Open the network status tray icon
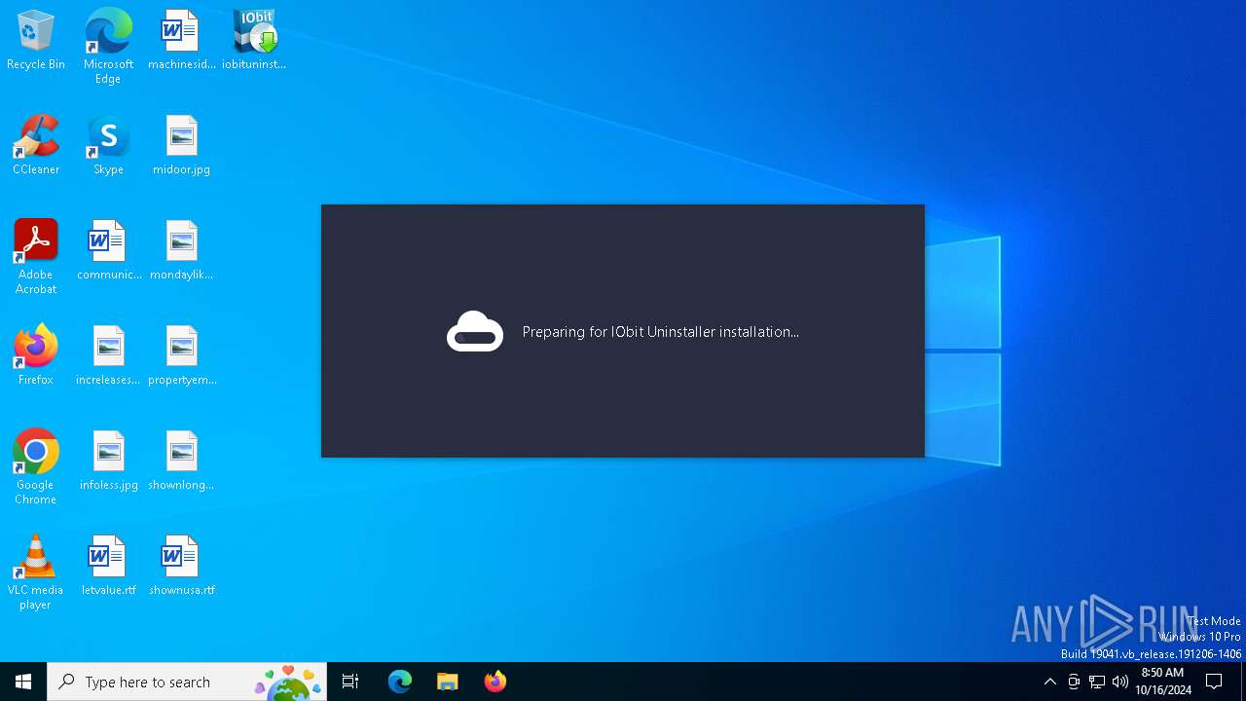The width and height of the screenshot is (1246, 701). [1097, 682]
